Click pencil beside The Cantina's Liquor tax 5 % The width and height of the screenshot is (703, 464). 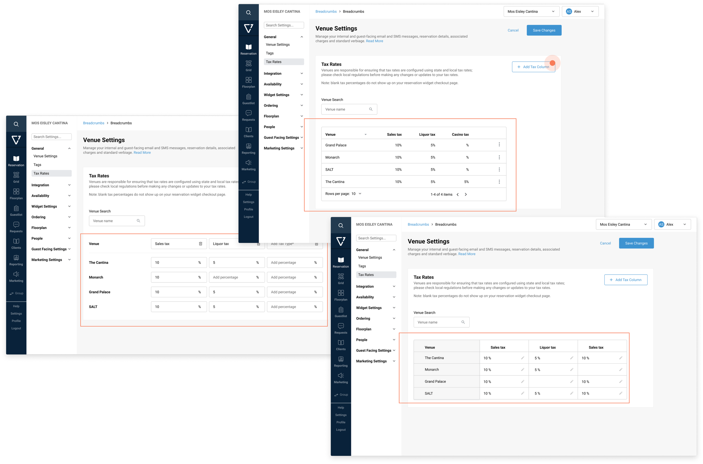[572, 358]
